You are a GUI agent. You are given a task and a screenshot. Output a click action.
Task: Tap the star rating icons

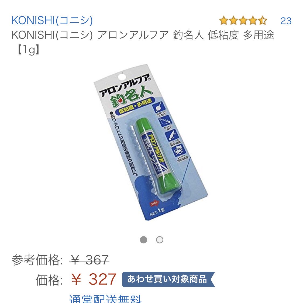(243, 21)
